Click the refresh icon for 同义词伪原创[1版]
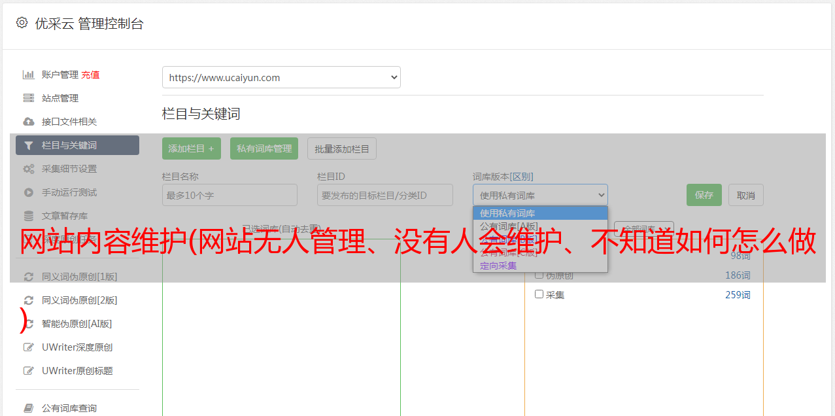 29,277
